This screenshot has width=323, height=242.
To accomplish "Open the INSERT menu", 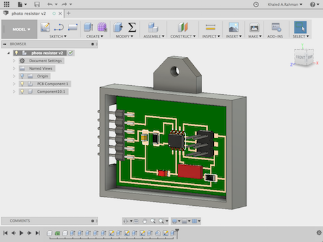I will 234,36.
